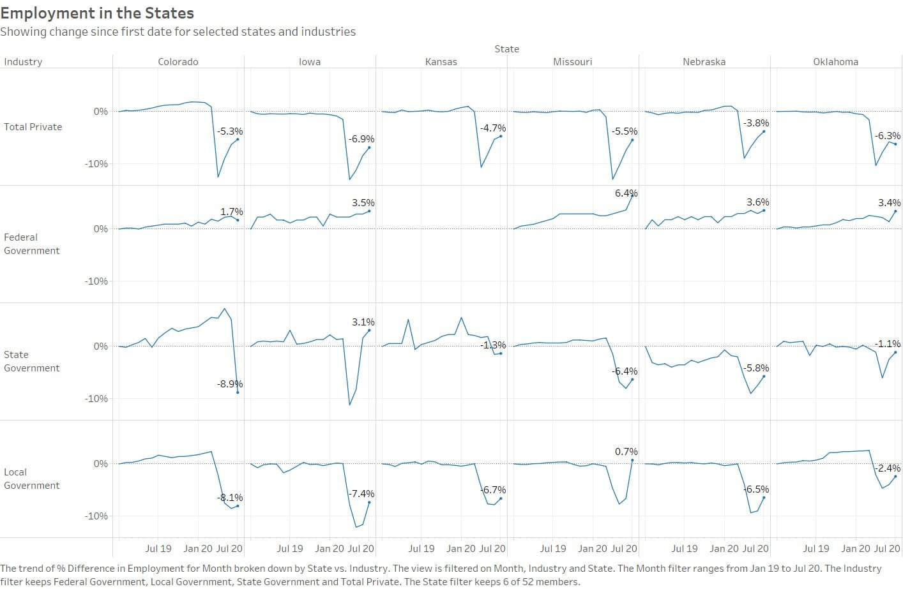Click the Colorado column header
This screenshot has height=589, width=903.
(178, 62)
